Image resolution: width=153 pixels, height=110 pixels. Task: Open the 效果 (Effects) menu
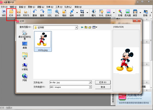tap(50, 7)
